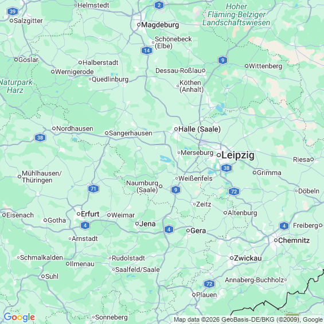Click the A4 shield near Freiberg
324x324 pixels.
tap(284, 226)
